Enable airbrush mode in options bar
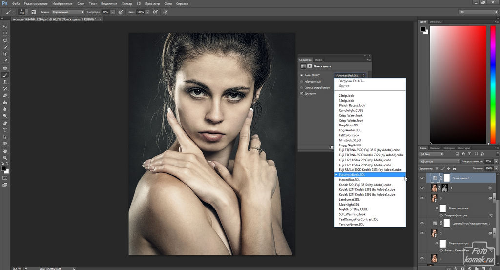The width and height of the screenshot is (500, 270). (x=155, y=12)
